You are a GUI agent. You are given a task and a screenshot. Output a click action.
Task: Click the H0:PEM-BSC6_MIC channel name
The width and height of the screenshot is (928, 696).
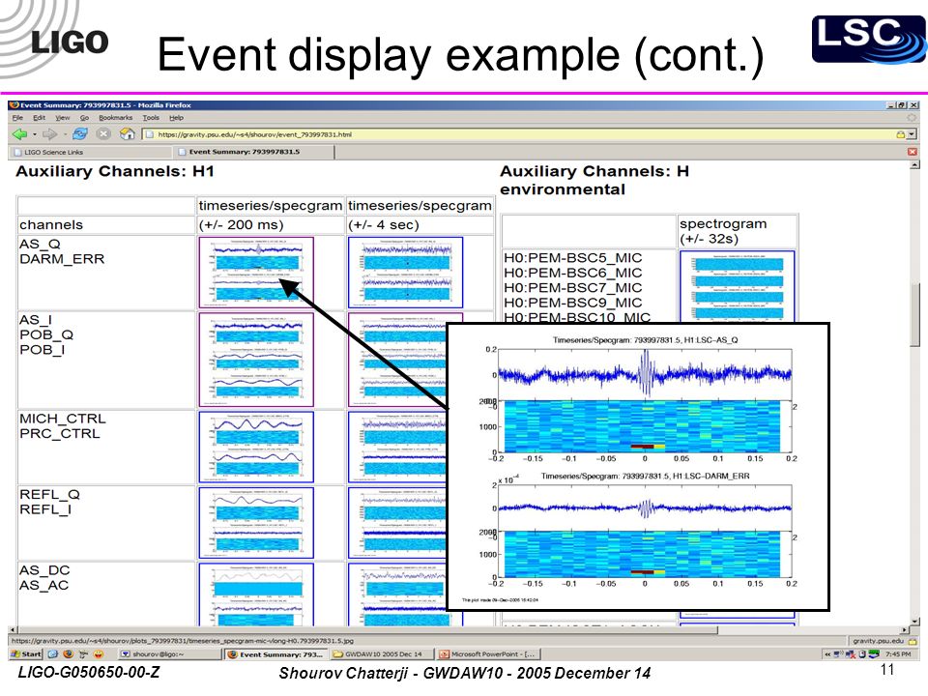click(572, 273)
